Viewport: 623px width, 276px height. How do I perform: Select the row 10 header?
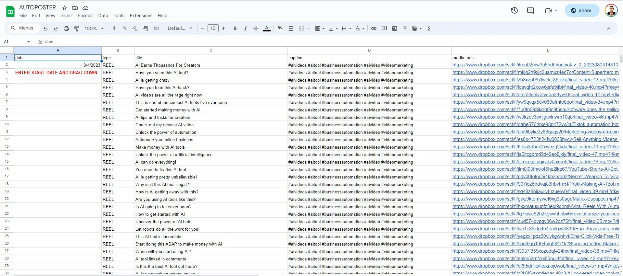7,124
